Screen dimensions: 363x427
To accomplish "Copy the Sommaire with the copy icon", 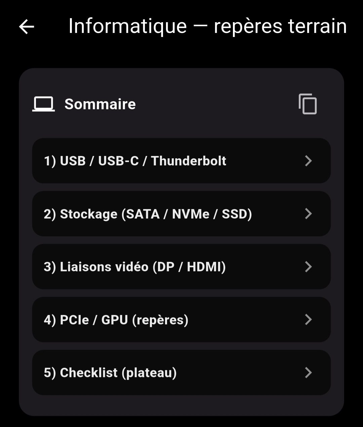I will [308, 104].
